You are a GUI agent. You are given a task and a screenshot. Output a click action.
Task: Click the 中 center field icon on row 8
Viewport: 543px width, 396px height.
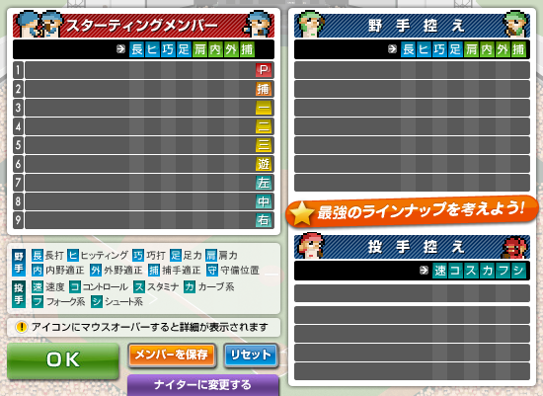(264, 201)
